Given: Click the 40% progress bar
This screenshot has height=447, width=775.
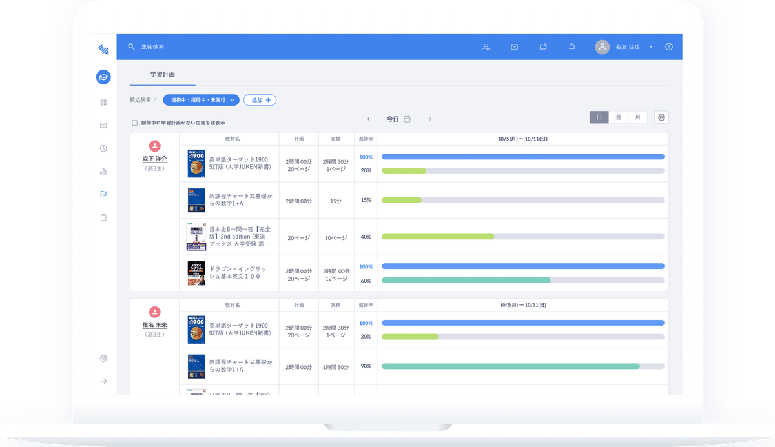Looking at the screenshot, I should [x=523, y=237].
